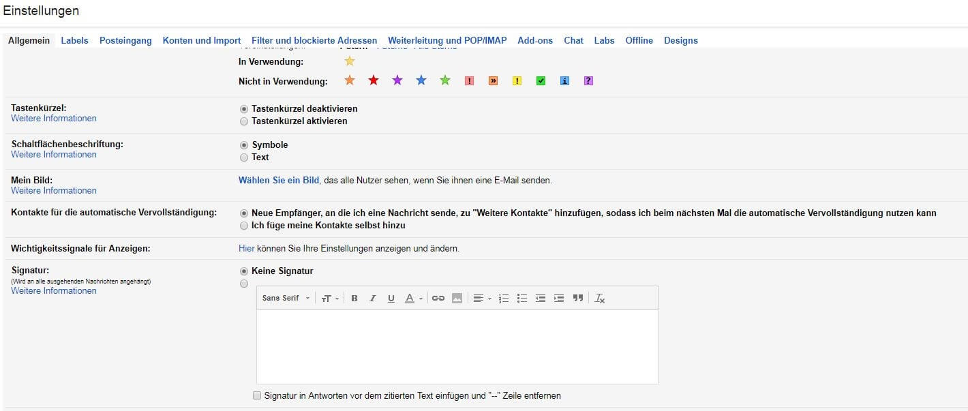The width and height of the screenshot is (968, 411).
Task: Toggle underline in signature editor
Action: pyautogui.click(x=391, y=298)
